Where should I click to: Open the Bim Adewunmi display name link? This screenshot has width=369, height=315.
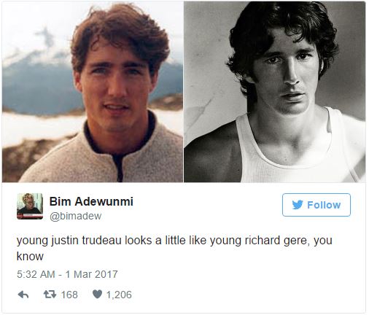91,201
